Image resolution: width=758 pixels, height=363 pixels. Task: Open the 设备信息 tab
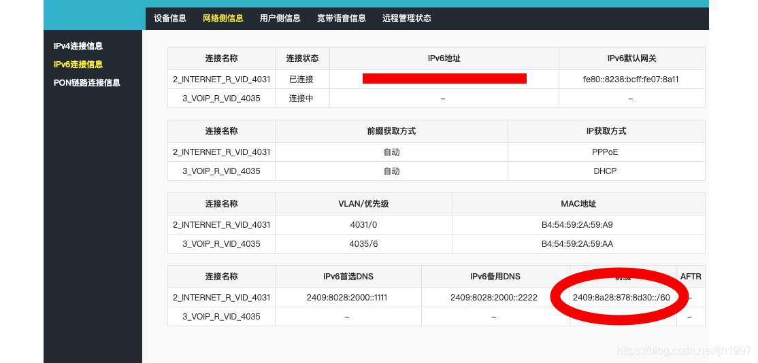[170, 18]
